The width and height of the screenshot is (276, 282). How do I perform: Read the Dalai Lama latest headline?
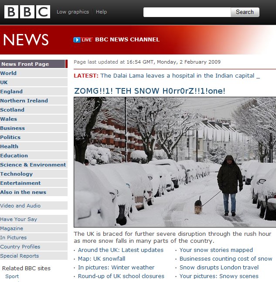[x=177, y=76]
